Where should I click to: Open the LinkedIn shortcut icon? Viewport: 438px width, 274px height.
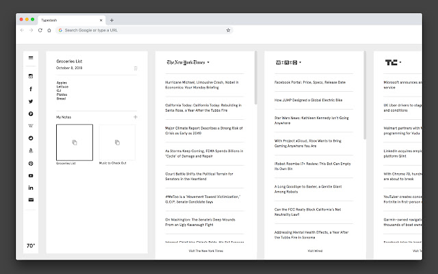click(x=31, y=188)
